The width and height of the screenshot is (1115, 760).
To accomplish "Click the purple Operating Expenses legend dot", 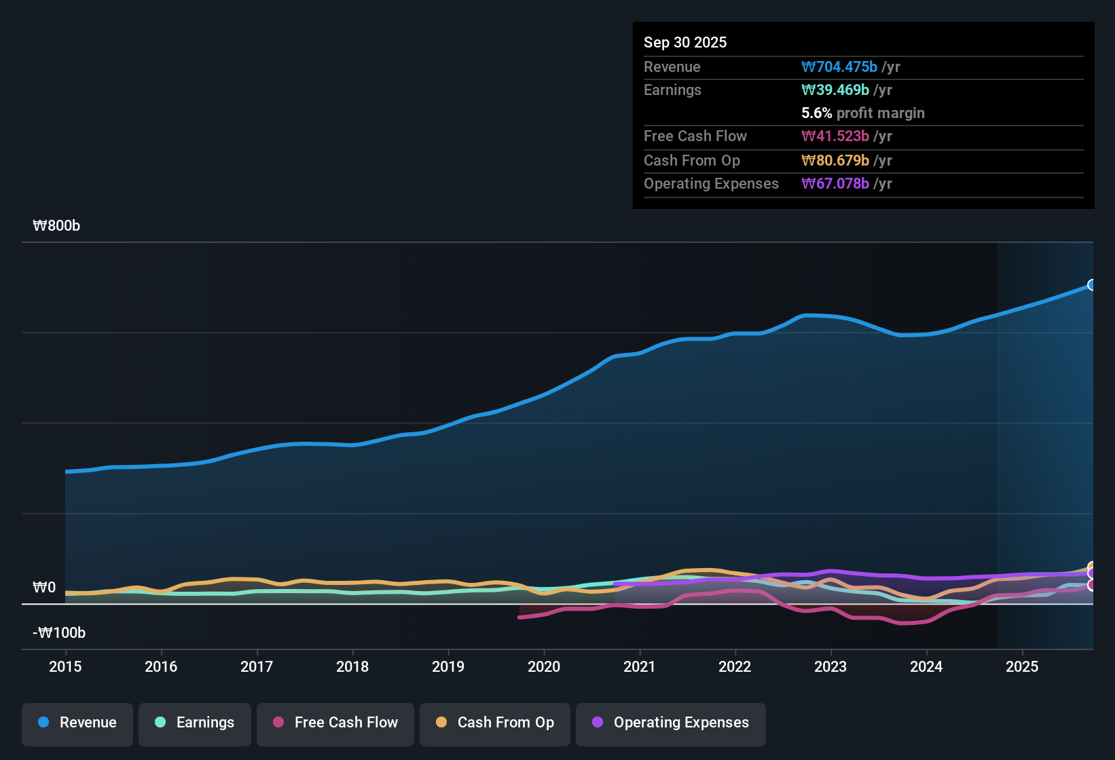I will [x=598, y=723].
